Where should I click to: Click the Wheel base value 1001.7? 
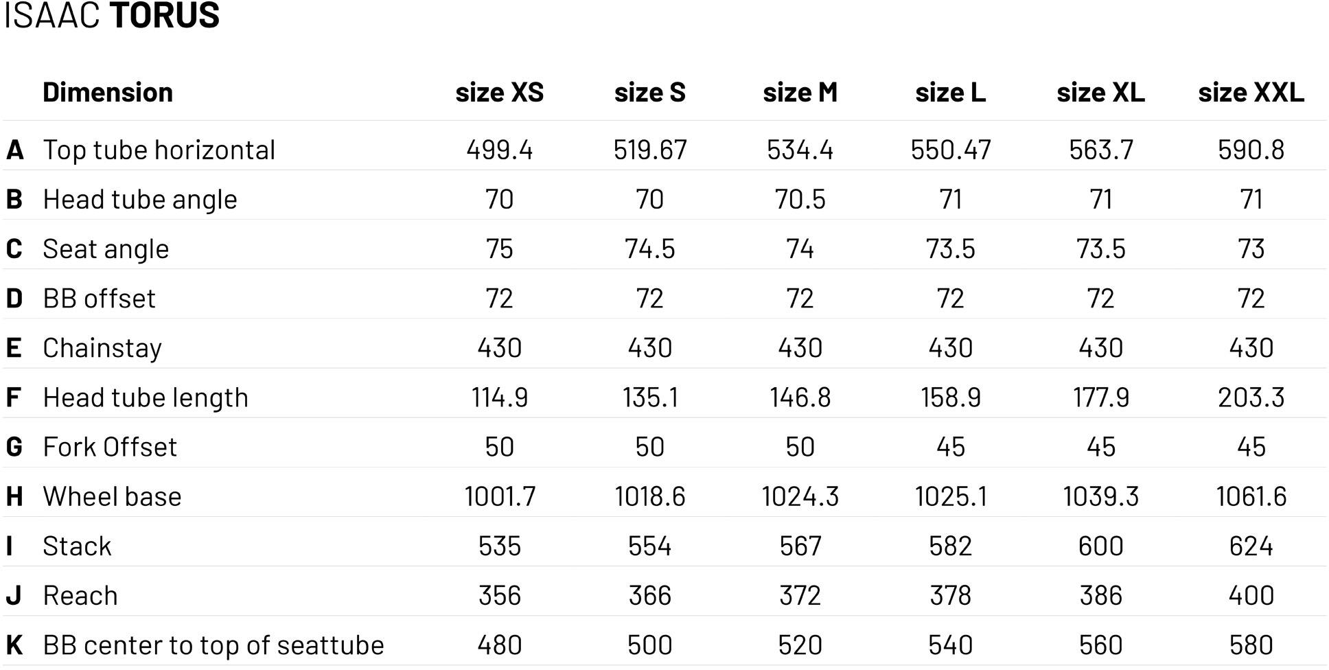click(x=499, y=496)
